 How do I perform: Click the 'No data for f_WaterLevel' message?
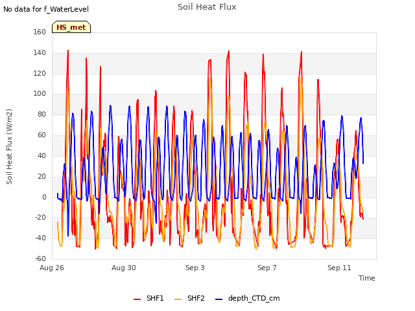pyautogui.click(x=46, y=9)
